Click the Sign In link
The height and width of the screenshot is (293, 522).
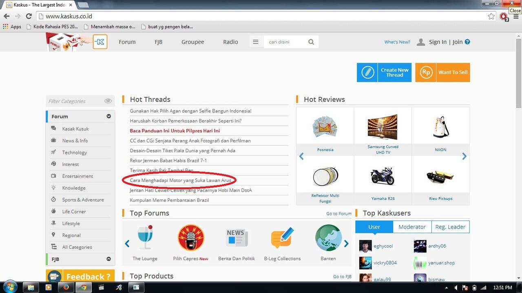(x=438, y=42)
